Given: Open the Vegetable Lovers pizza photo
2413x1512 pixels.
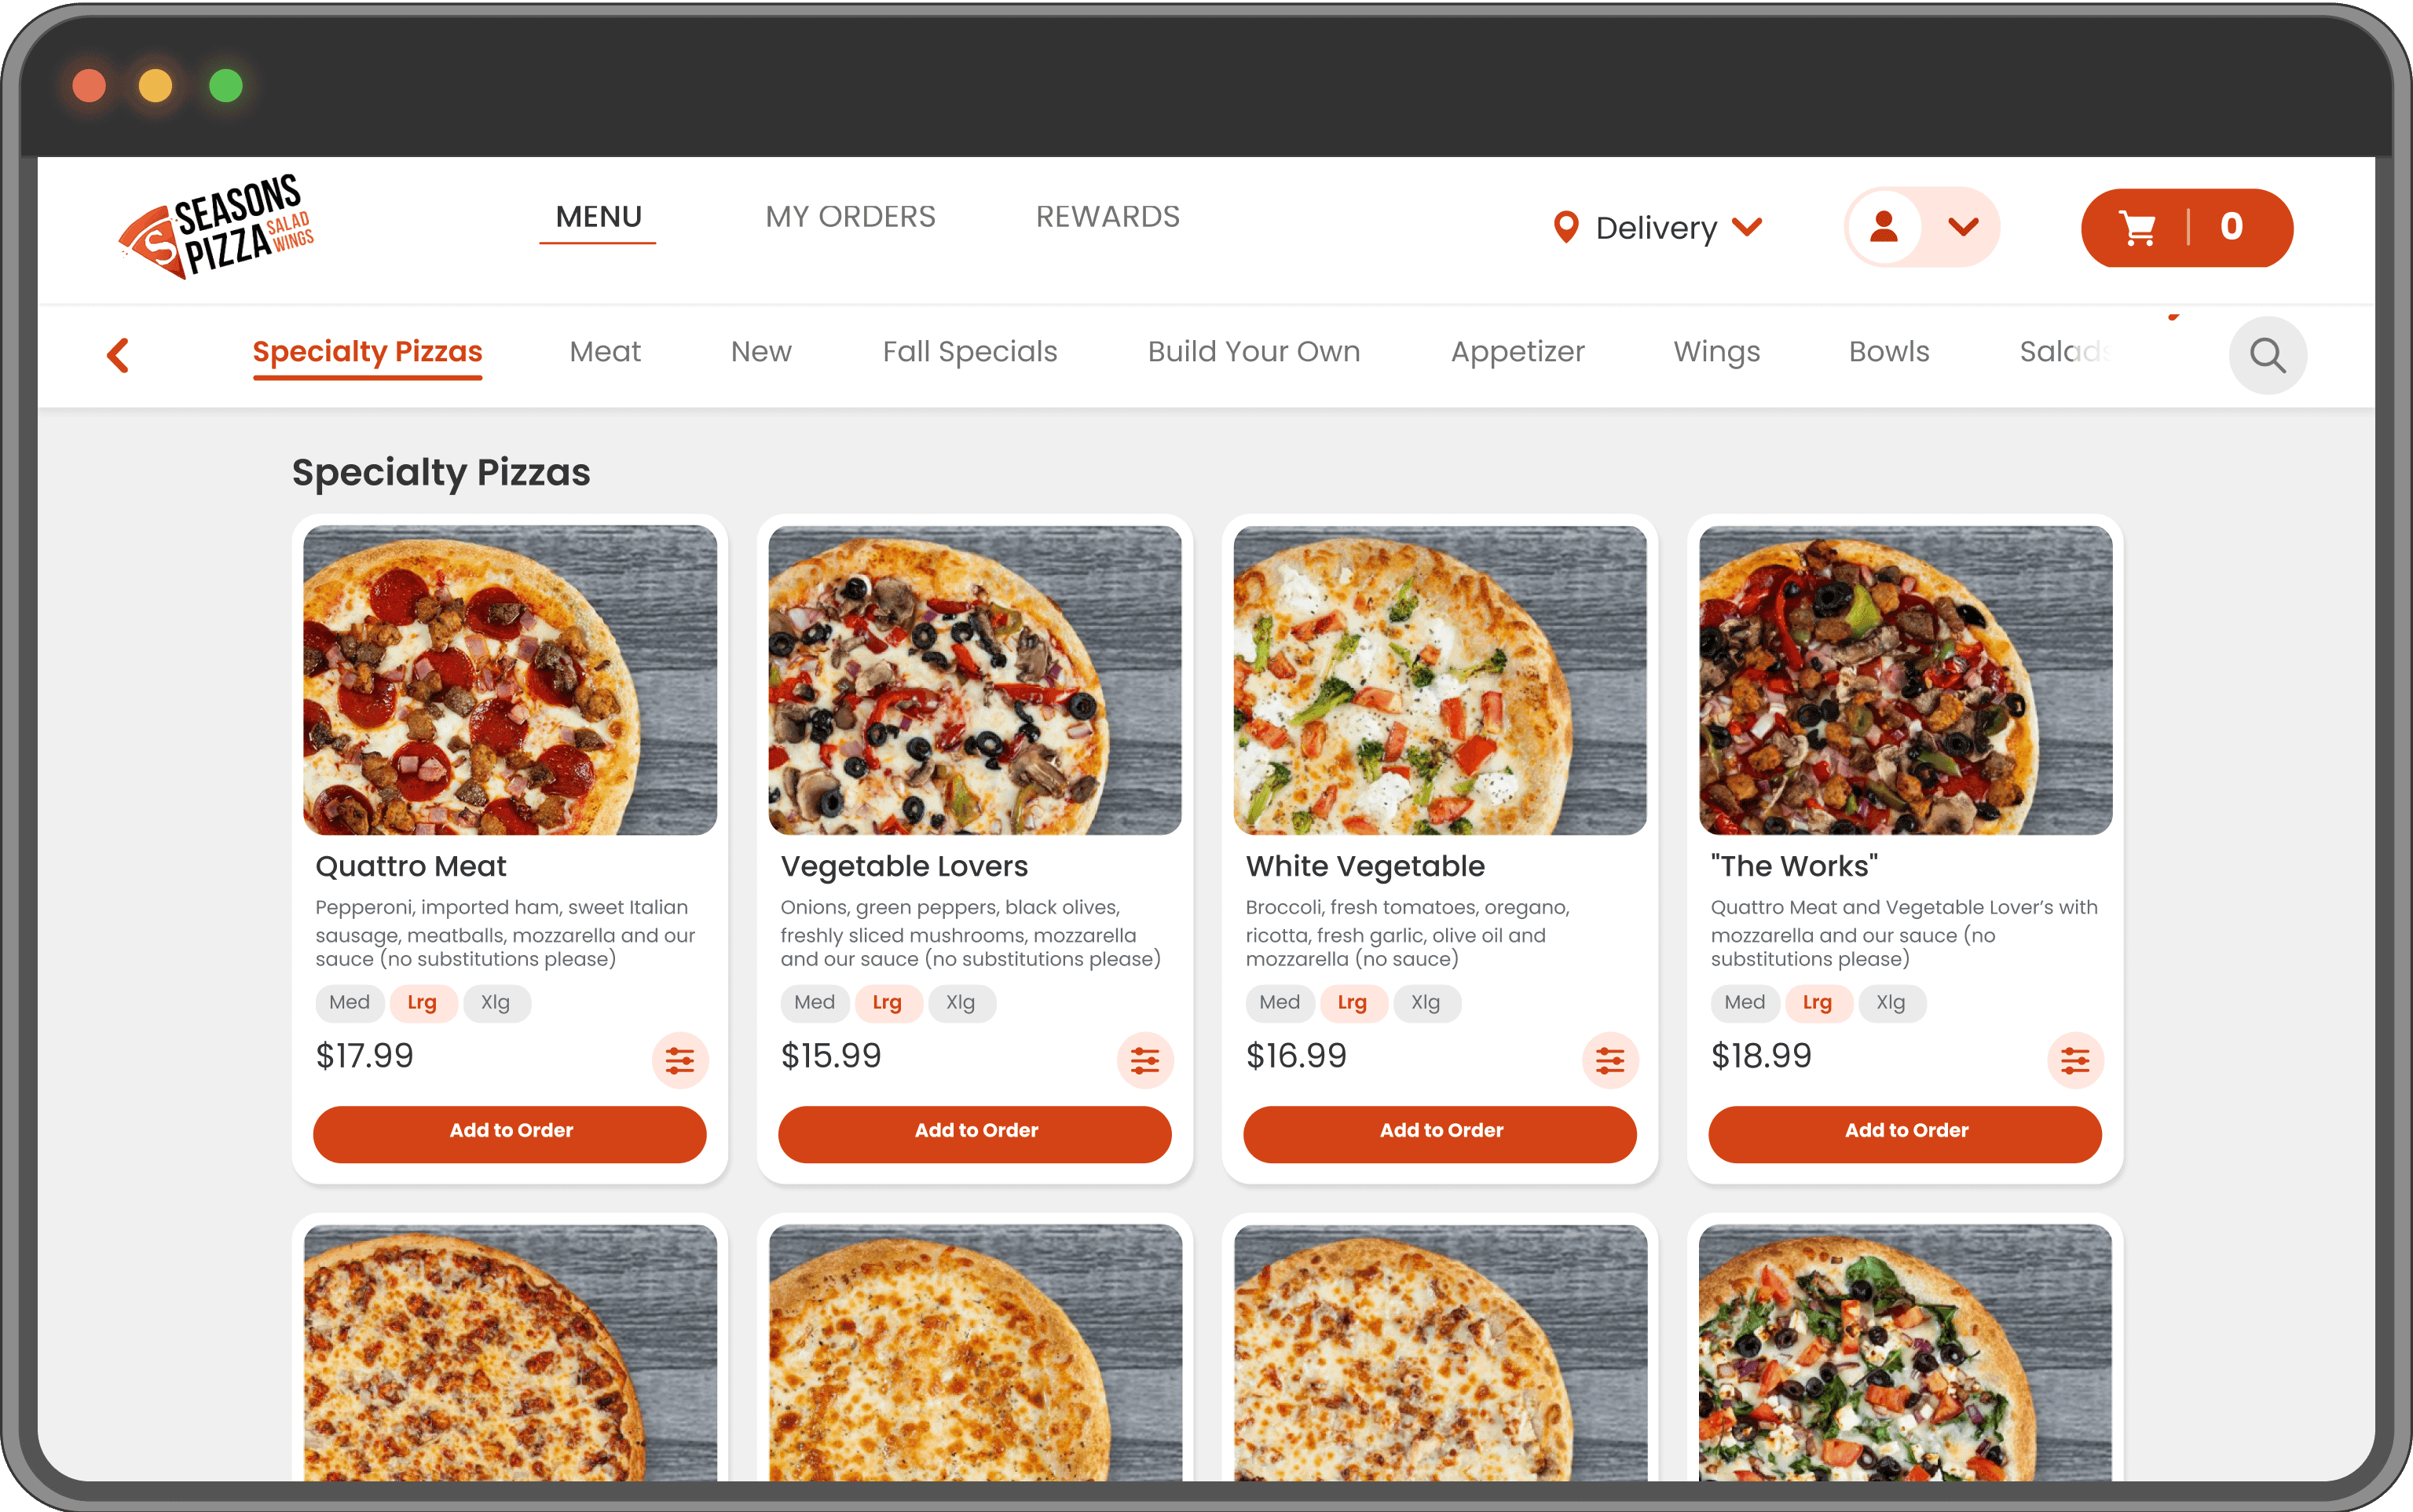Looking at the screenshot, I should pyautogui.click(x=975, y=680).
